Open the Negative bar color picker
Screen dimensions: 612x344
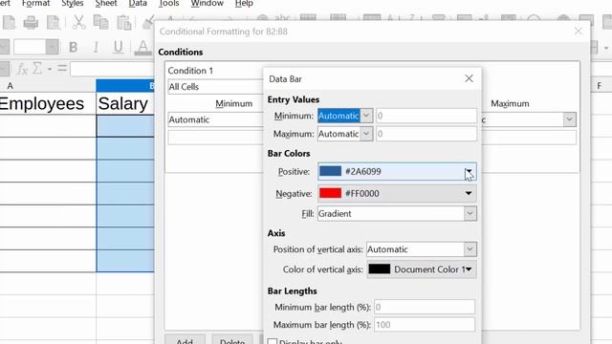click(397, 193)
